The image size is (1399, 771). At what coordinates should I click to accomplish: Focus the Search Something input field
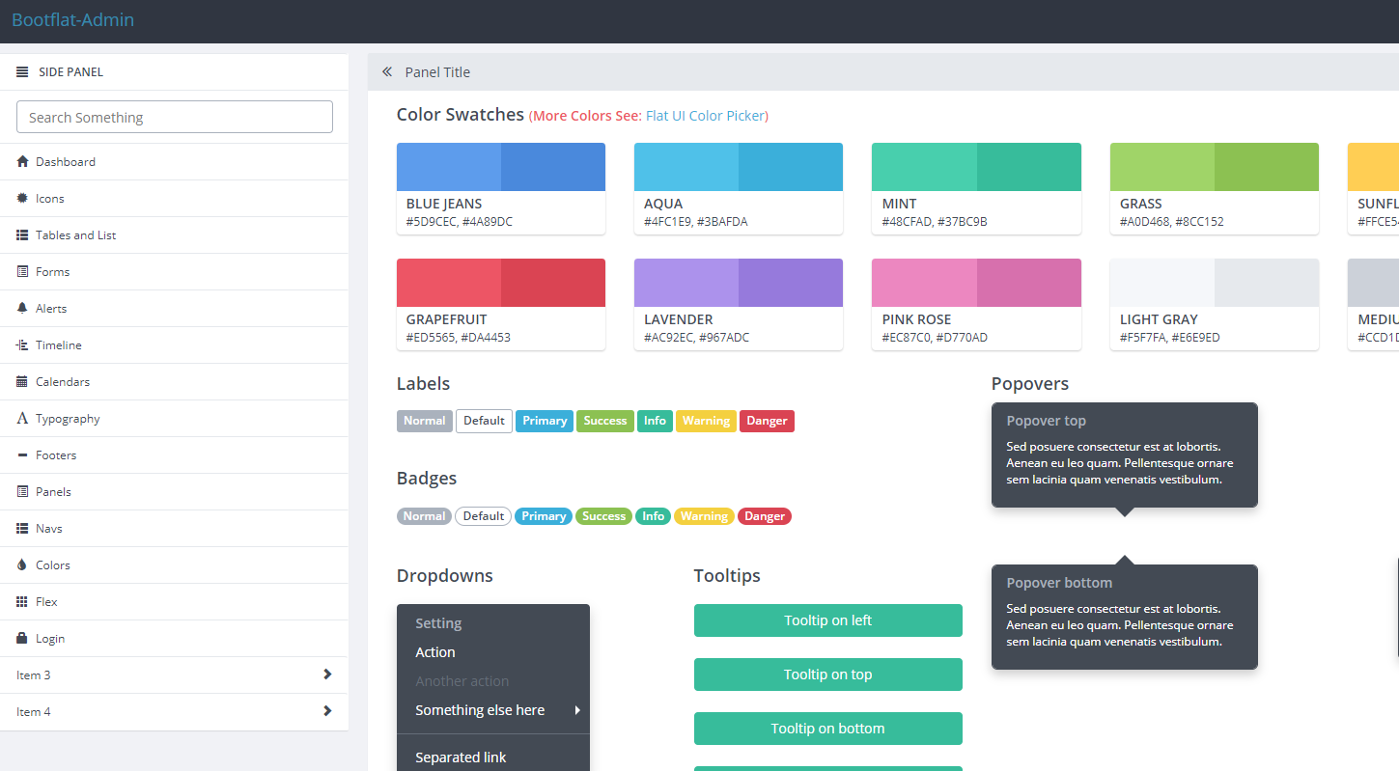tap(175, 118)
